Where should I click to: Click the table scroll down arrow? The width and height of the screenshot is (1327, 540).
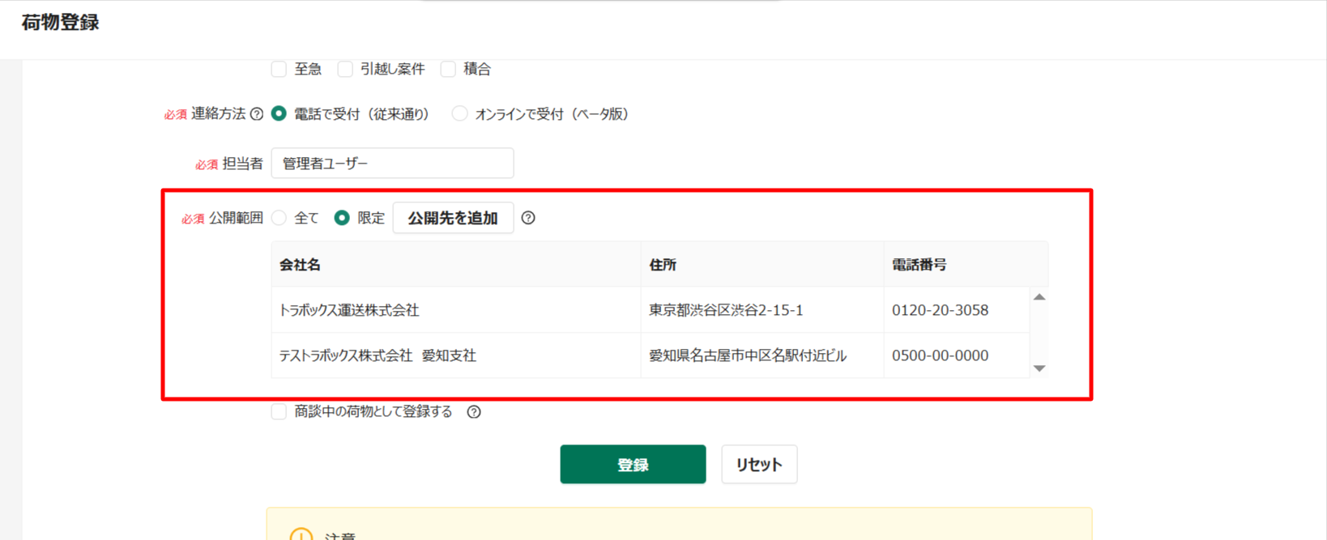[1039, 368]
